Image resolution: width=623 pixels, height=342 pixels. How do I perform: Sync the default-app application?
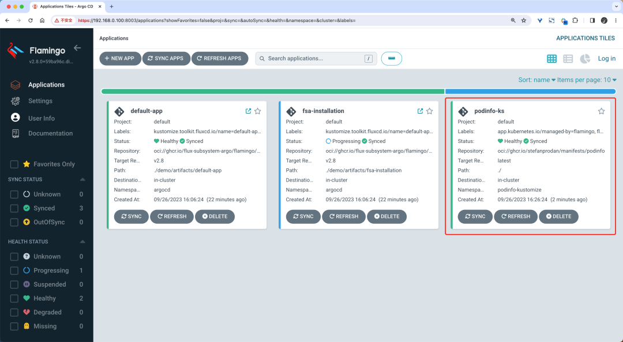pyautogui.click(x=131, y=216)
